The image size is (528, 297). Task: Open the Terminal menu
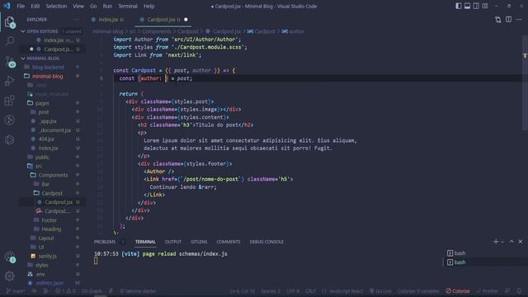128,6
